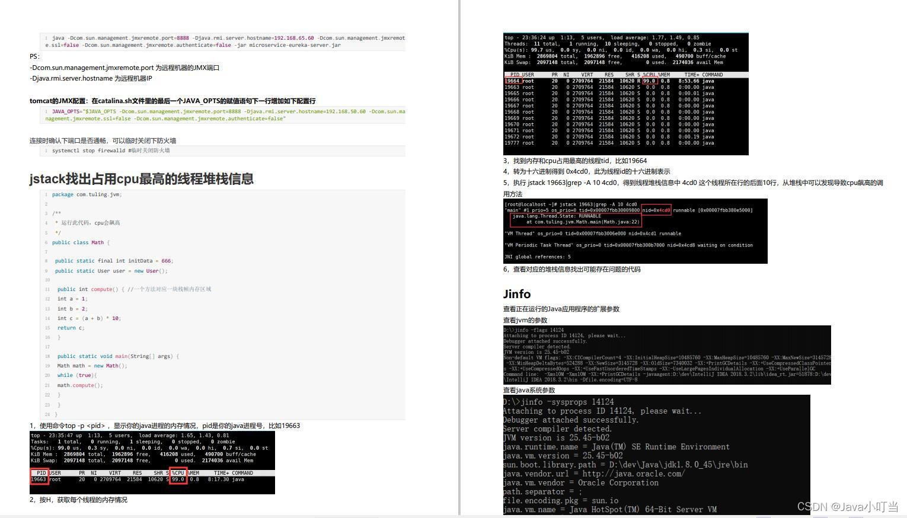
Task: Click terminal line 'java.vm.name = Java HotSpot(TM) 64-Bit Server VM'
Action: click(x=609, y=509)
